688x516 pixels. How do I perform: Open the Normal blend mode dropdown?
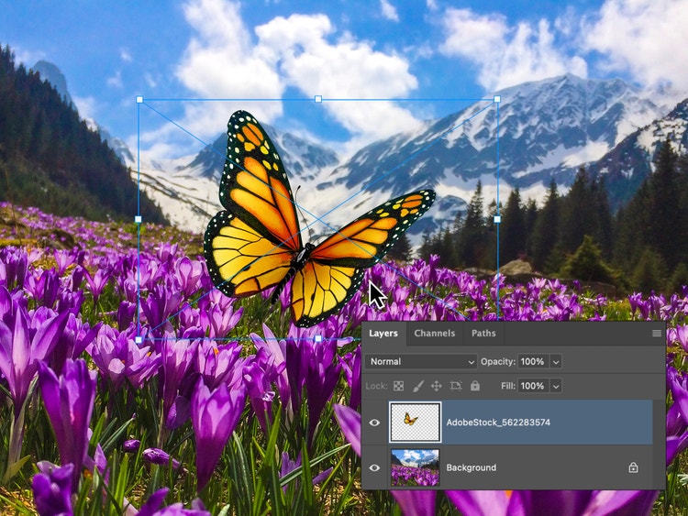[x=421, y=362]
